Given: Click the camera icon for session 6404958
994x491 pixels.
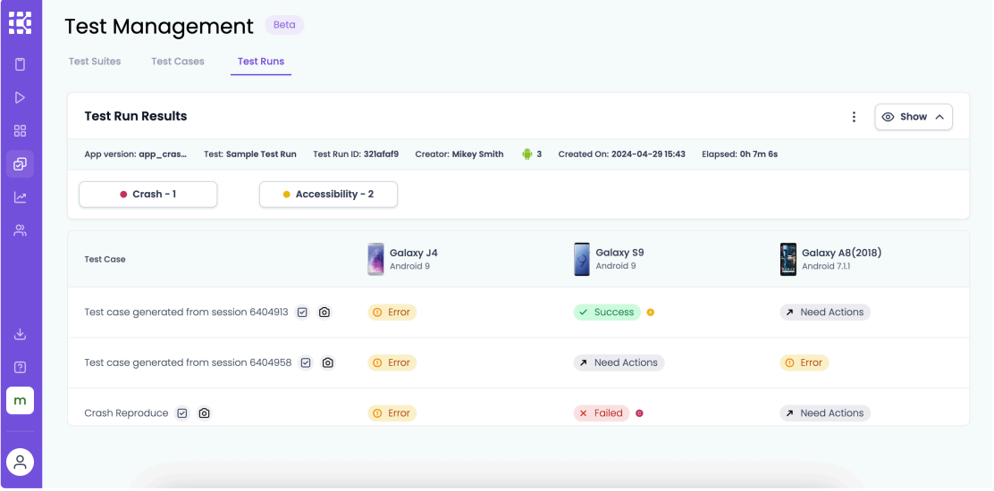Looking at the screenshot, I should click(x=328, y=362).
